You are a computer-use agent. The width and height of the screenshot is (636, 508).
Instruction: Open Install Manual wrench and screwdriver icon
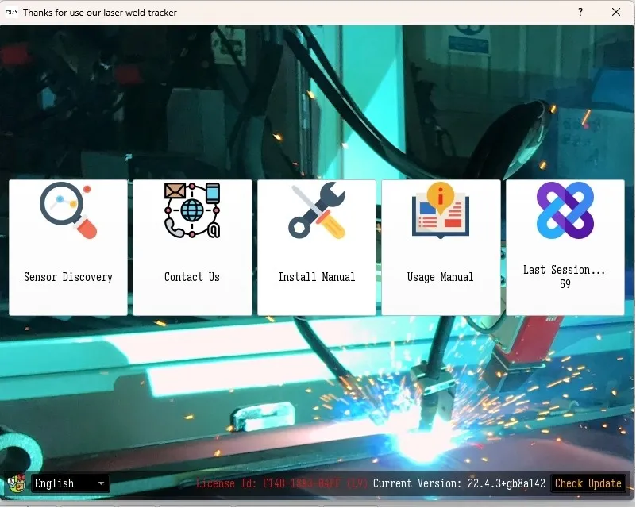316,210
